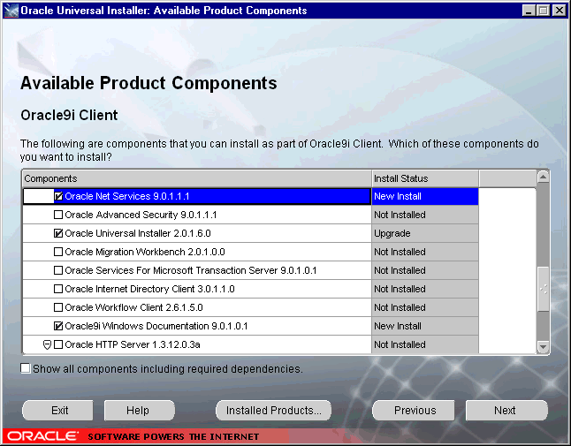This screenshot has width=571, height=446.
Task: Select Oracle9i Windows Documentation 9.0.1.0.1 text
Action: [156, 326]
